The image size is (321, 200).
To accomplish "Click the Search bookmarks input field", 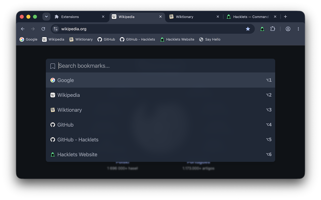I will (x=160, y=66).
